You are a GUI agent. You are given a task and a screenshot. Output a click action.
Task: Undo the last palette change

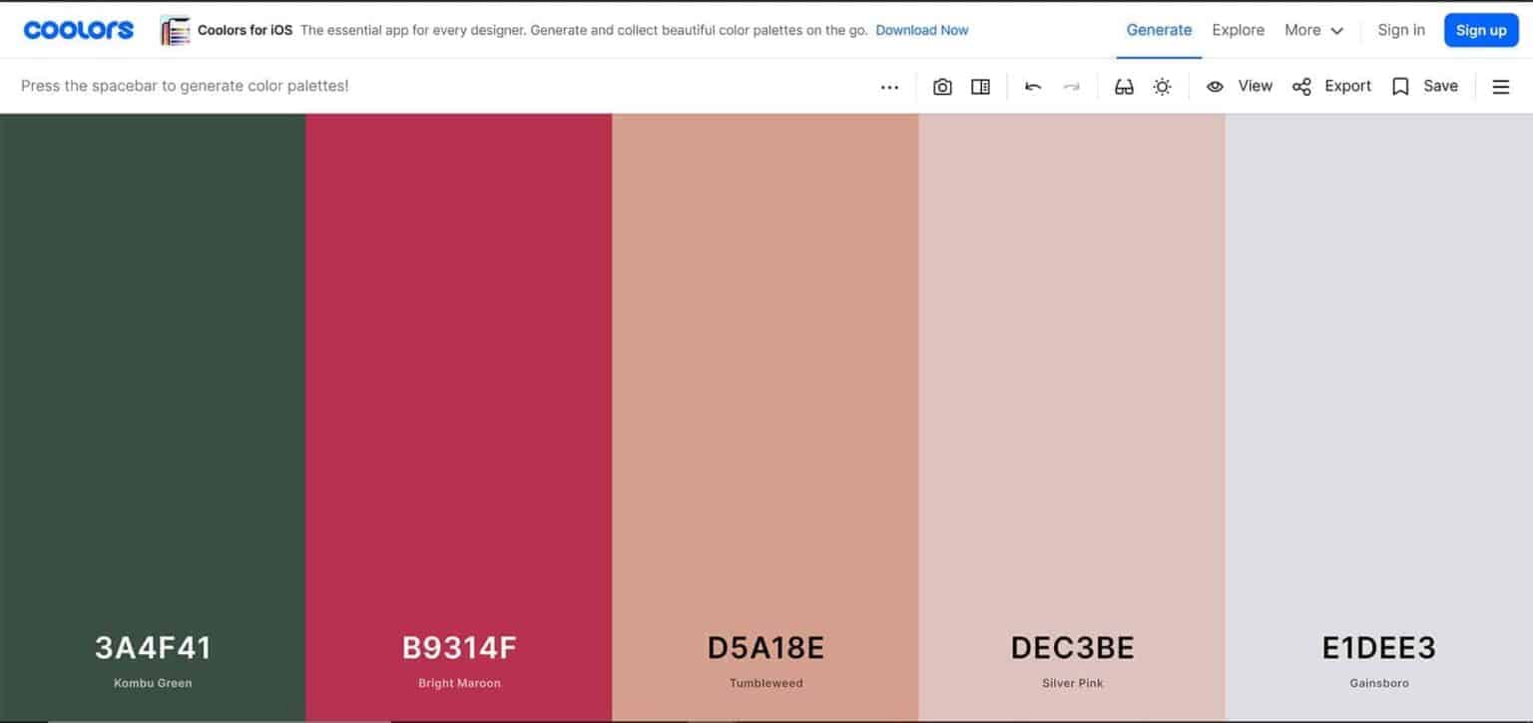click(x=1033, y=87)
